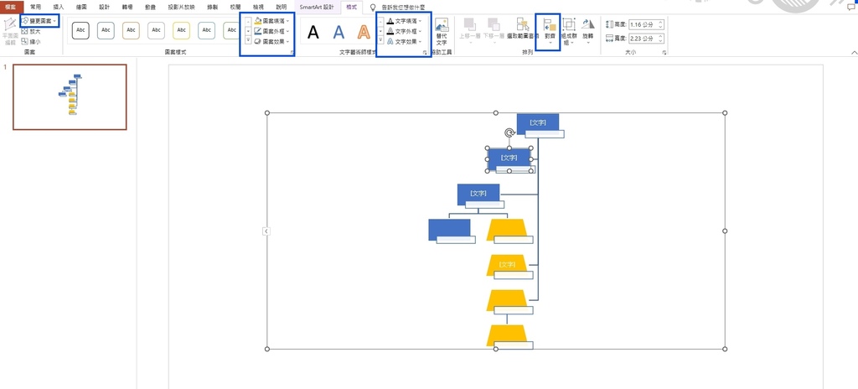This screenshot has height=389, width=858.
Task: Click the rotation handle on selected shape
Action: (509, 132)
